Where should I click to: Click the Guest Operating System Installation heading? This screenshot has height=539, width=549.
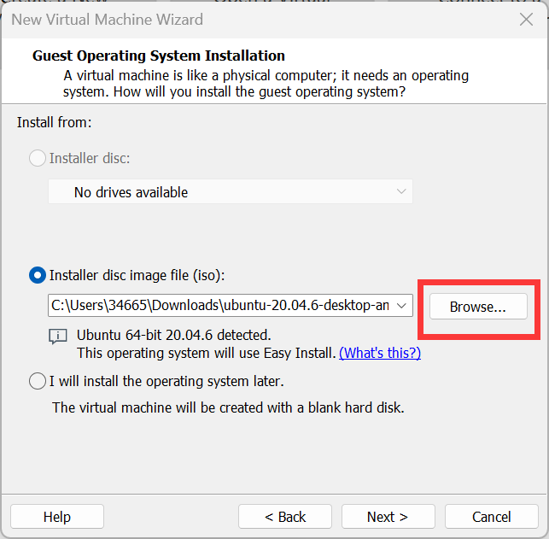pyautogui.click(x=159, y=56)
